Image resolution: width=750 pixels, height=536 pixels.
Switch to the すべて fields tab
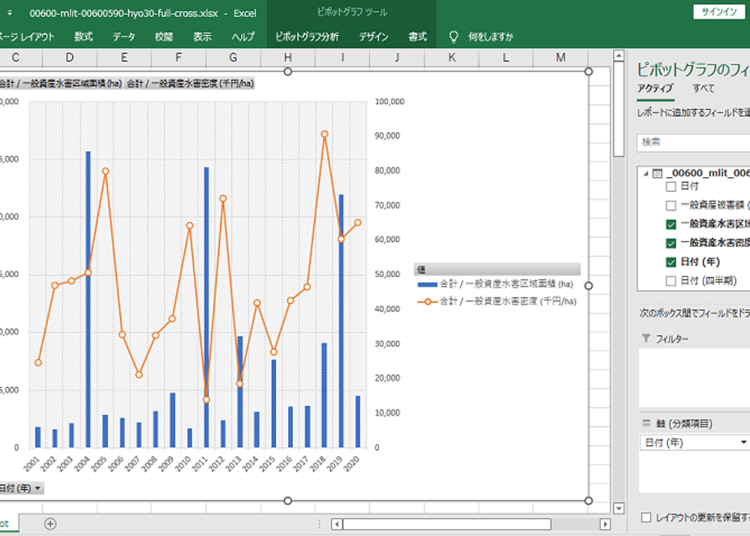pos(703,88)
